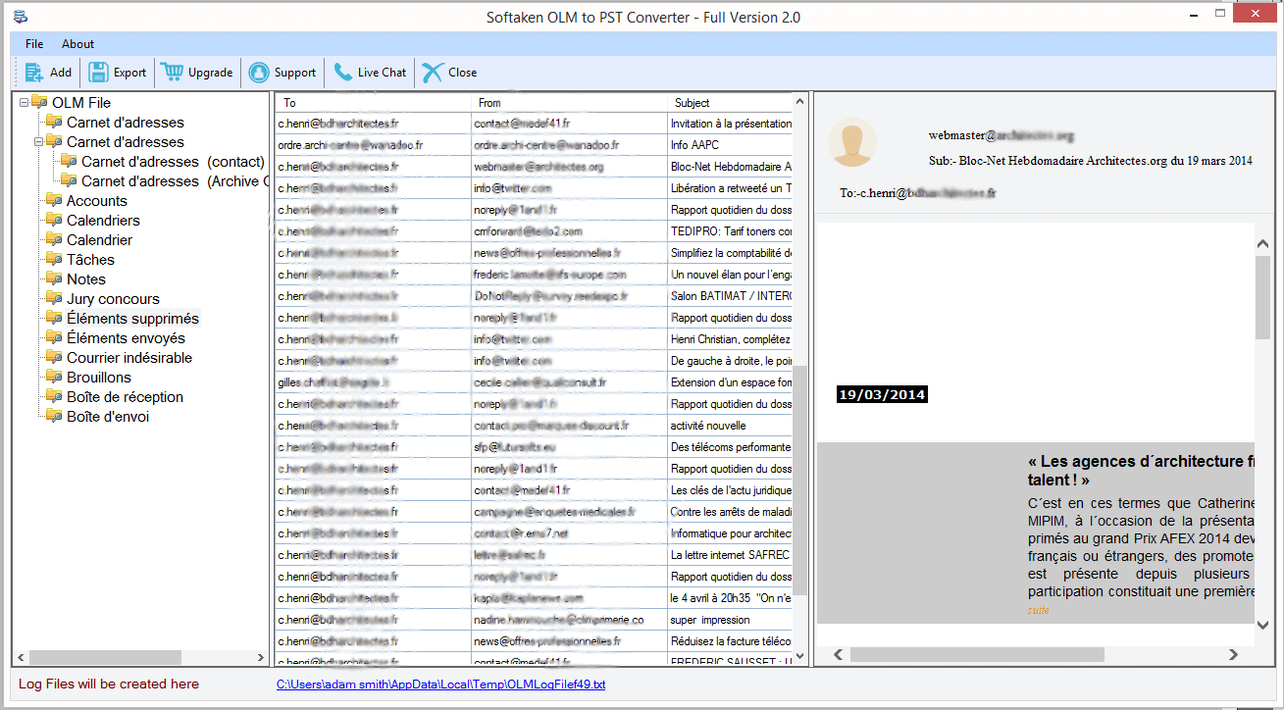Click the Upgrade cart icon
This screenshot has width=1284, height=710.
[173, 72]
